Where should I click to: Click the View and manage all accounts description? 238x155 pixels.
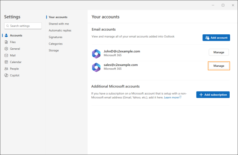tap(133, 37)
